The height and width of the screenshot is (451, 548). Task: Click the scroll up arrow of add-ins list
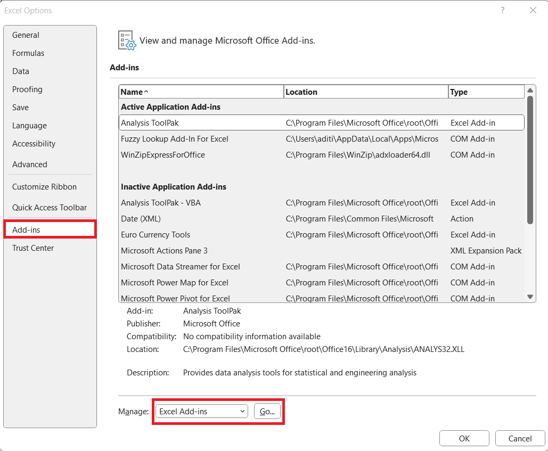coord(530,90)
